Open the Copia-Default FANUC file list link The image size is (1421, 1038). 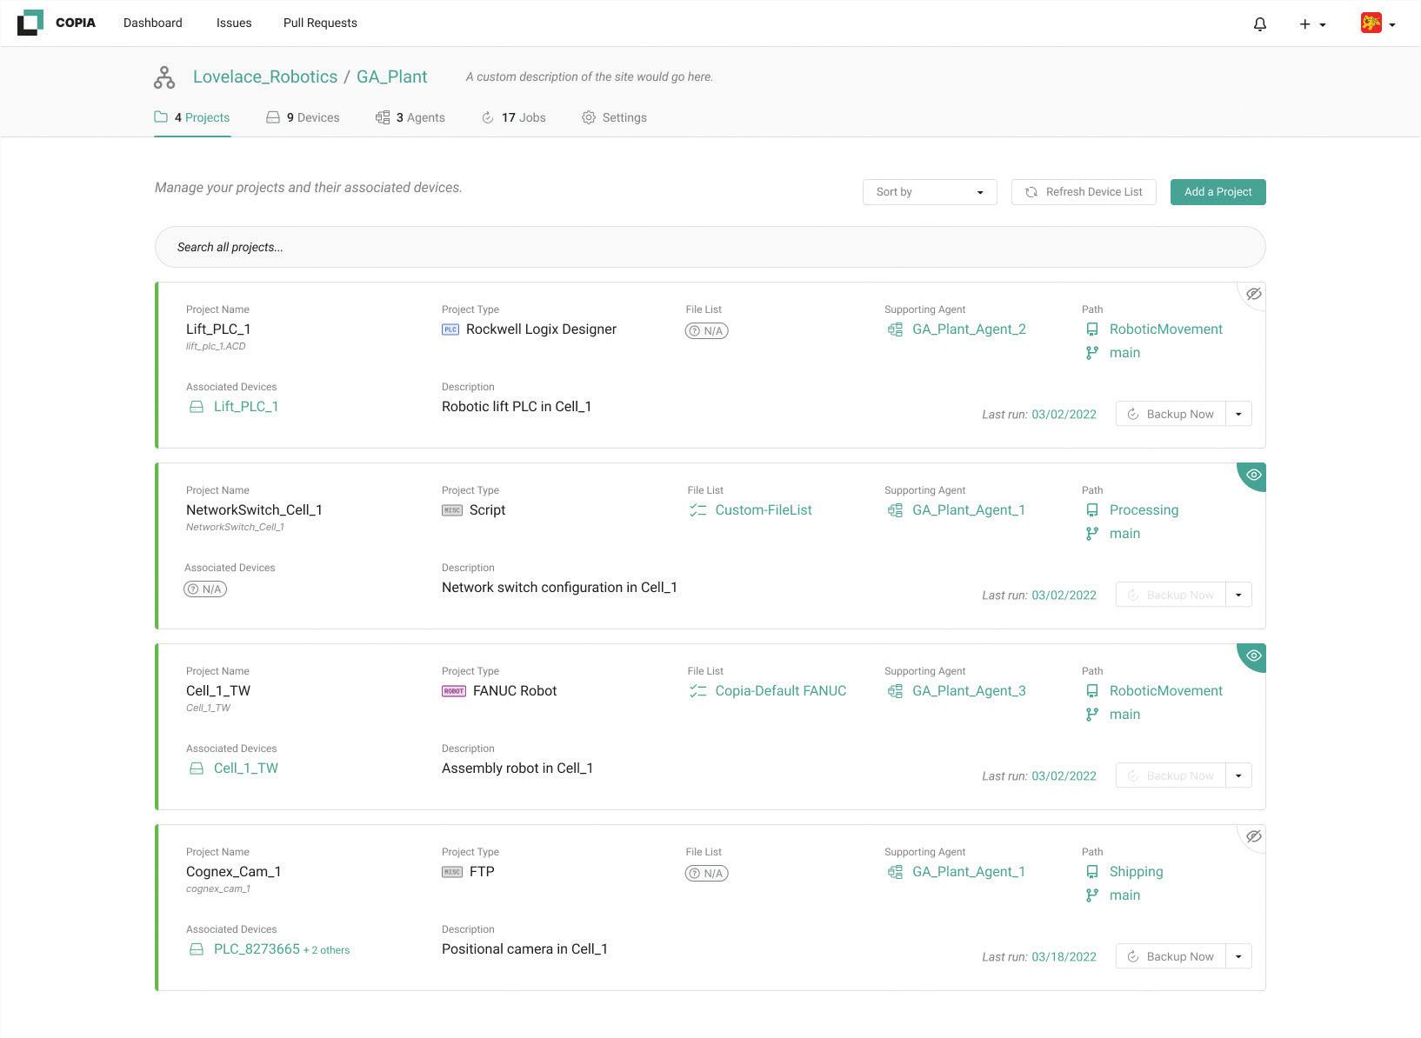[x=781, y=691]
